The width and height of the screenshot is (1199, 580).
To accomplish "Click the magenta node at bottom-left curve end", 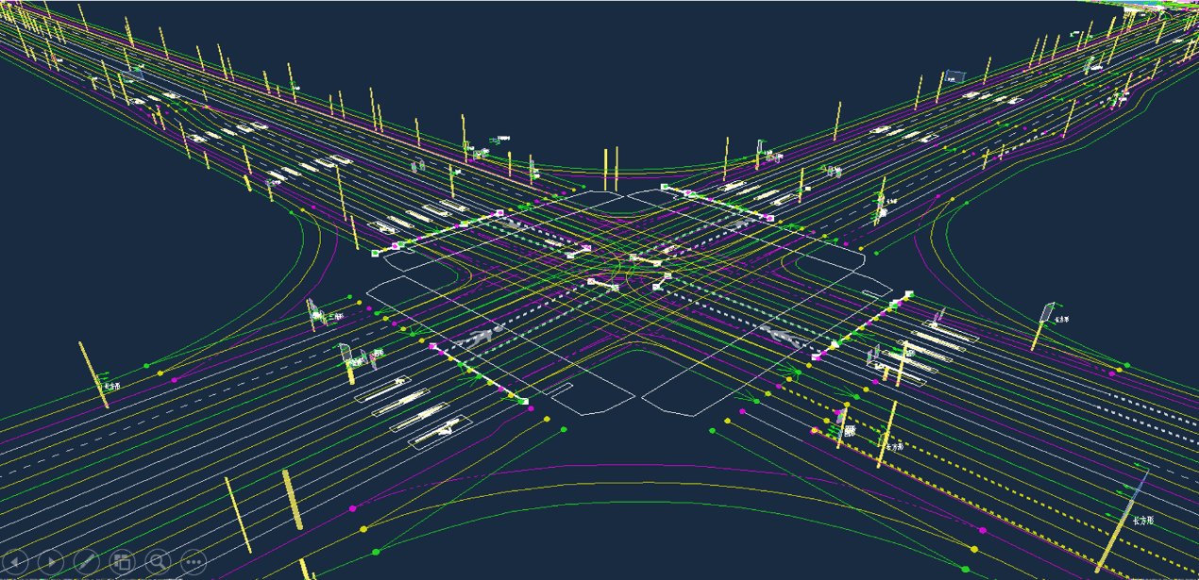I will coord(353,508).
